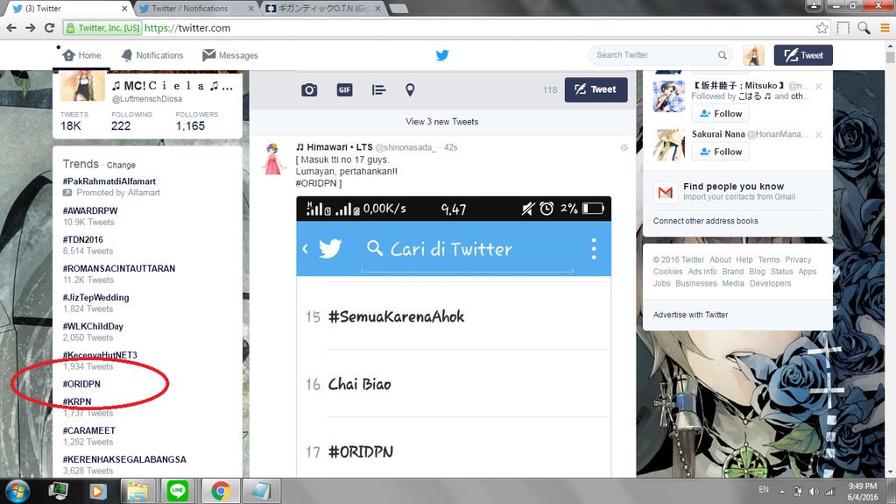Switch to the ギガンティックO.T.N tab

323,9
